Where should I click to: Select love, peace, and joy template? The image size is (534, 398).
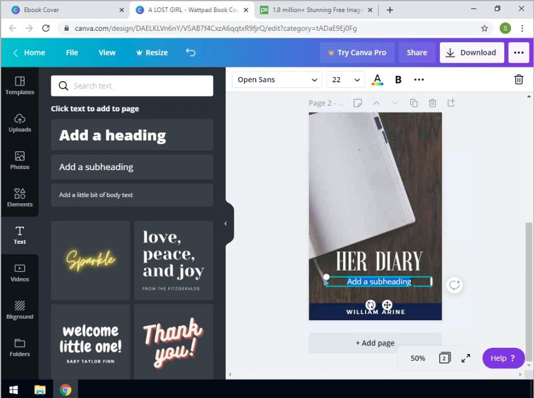[174, 260]
